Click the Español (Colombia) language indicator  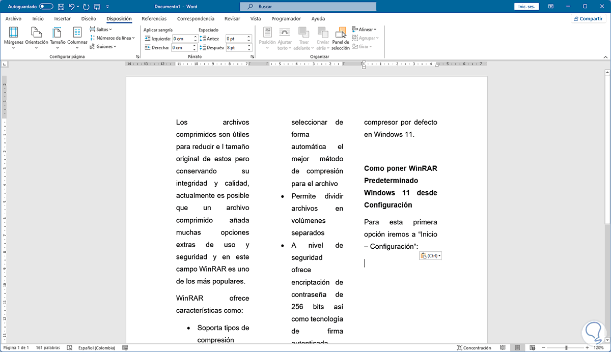point(97,348)
